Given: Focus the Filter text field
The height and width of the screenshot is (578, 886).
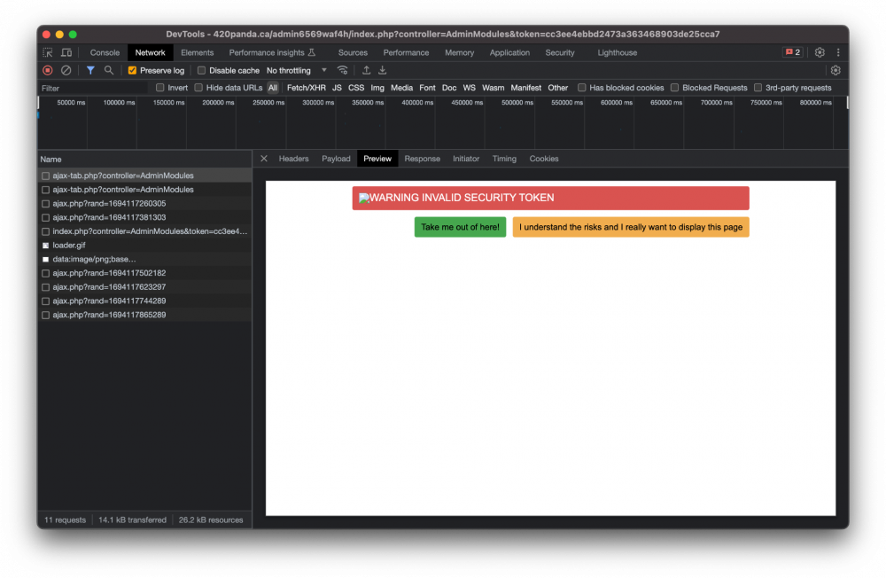Looking at the screenshot, I should [93, 89].
